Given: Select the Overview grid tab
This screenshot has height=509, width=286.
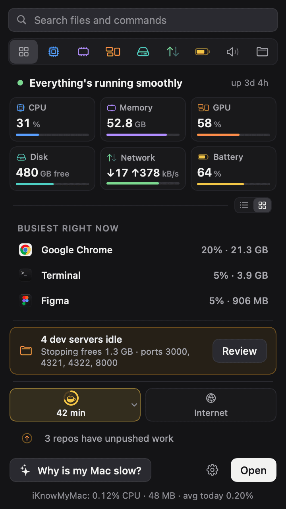Looking at the screenshot, I should pos(24,52).
